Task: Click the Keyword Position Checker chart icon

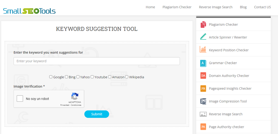Action: click(x=203, y=50)
